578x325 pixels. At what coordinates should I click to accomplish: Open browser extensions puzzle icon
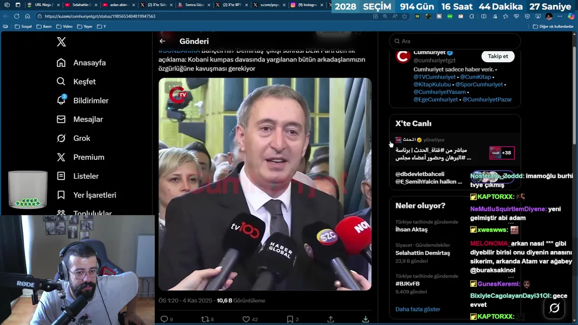pos(472,16)
